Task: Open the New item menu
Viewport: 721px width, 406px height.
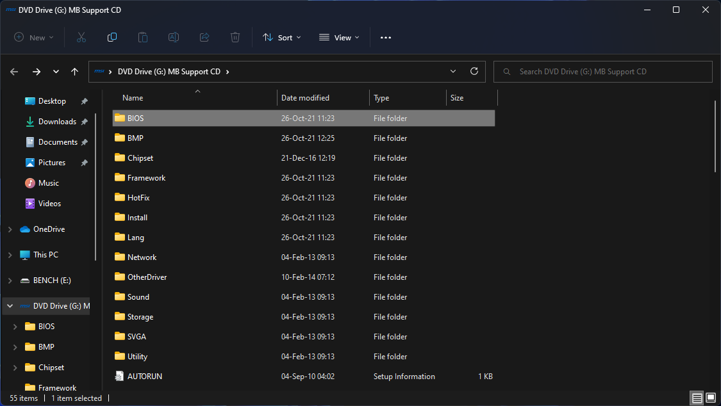Action: click(x=34, y=37)
